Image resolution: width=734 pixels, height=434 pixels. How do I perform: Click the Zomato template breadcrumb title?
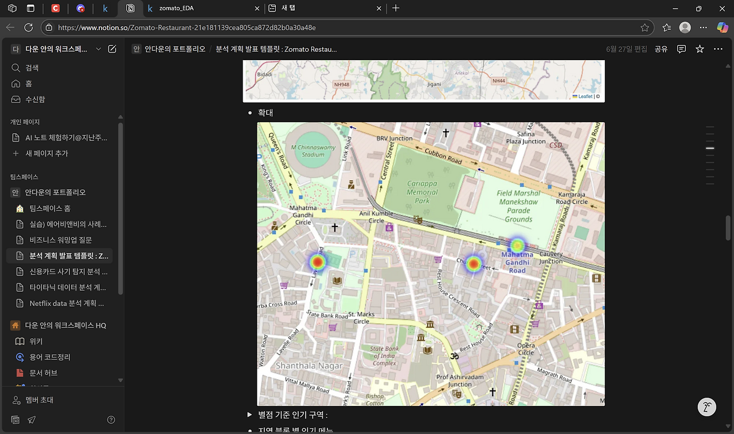[276, 49]
